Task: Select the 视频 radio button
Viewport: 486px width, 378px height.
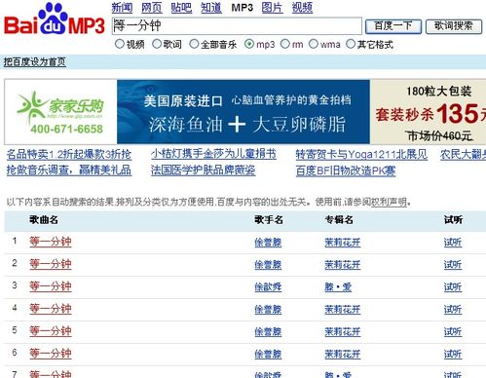Action: tap(120, 44)
